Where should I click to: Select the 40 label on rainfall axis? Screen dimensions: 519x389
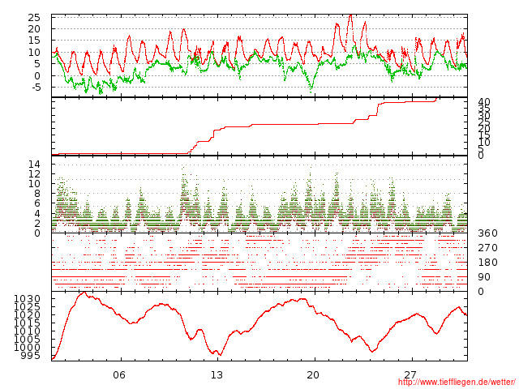click(484, 102)
